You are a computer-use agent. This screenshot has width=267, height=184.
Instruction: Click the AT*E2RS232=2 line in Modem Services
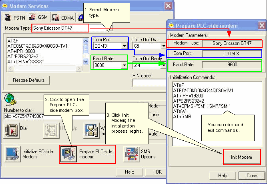[x=23, y=57]
